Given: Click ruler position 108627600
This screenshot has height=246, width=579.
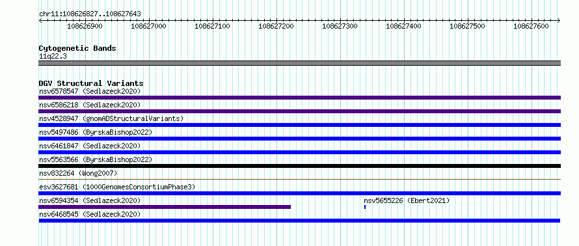Looking at the screenshot, I should tap(532, 26).
